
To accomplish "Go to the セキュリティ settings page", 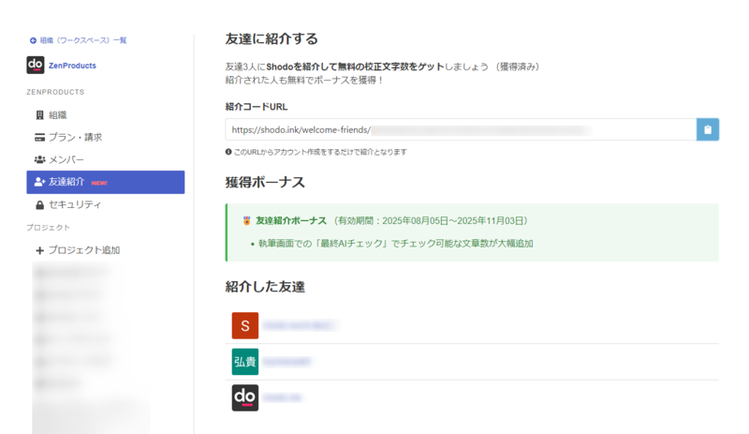I will pos(106,204).
